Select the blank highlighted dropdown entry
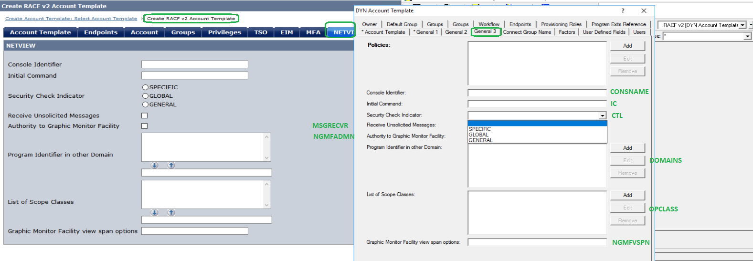753x261 pixels. click(537, 123)
